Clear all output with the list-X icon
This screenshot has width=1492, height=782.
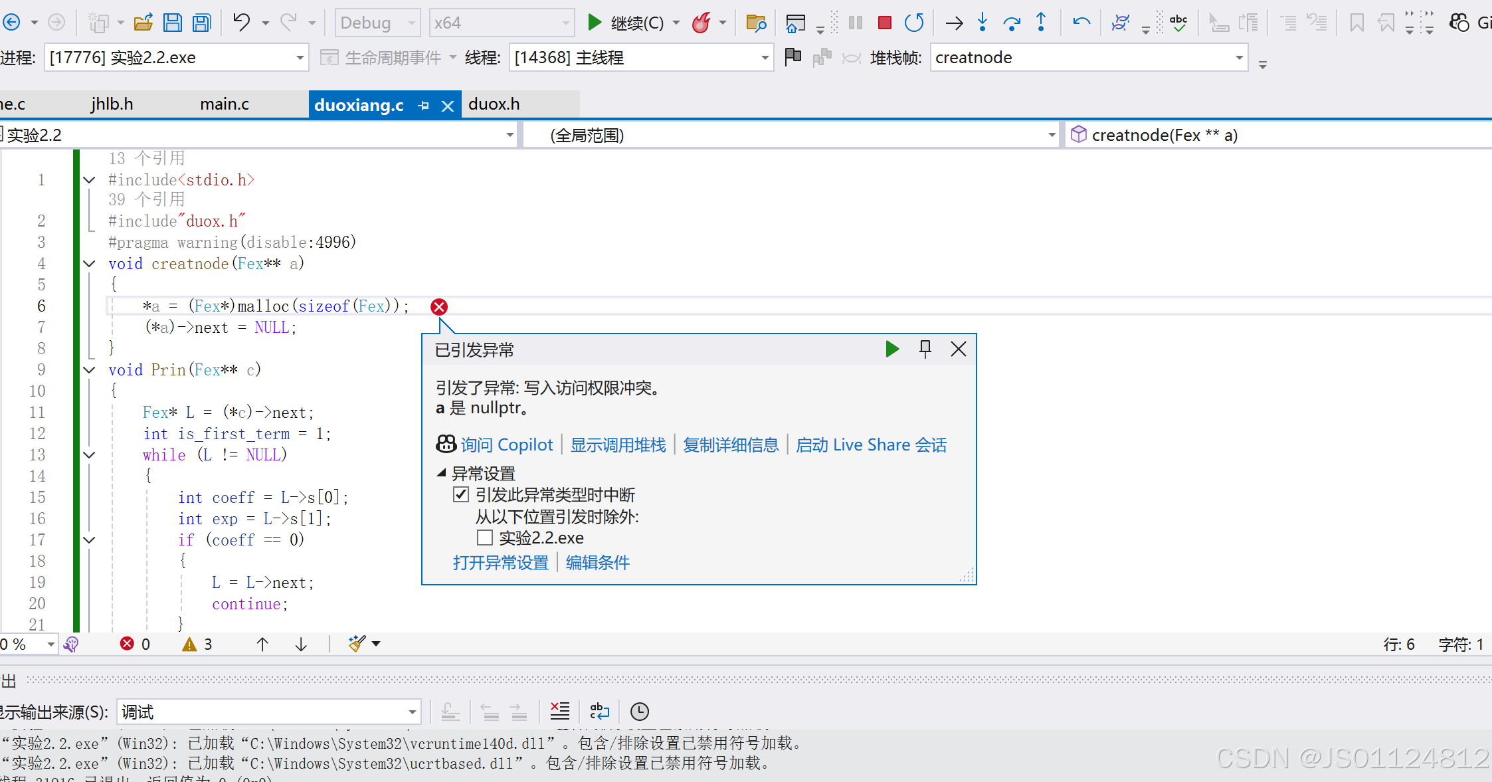pyautogui.click(x=560, y=712)
